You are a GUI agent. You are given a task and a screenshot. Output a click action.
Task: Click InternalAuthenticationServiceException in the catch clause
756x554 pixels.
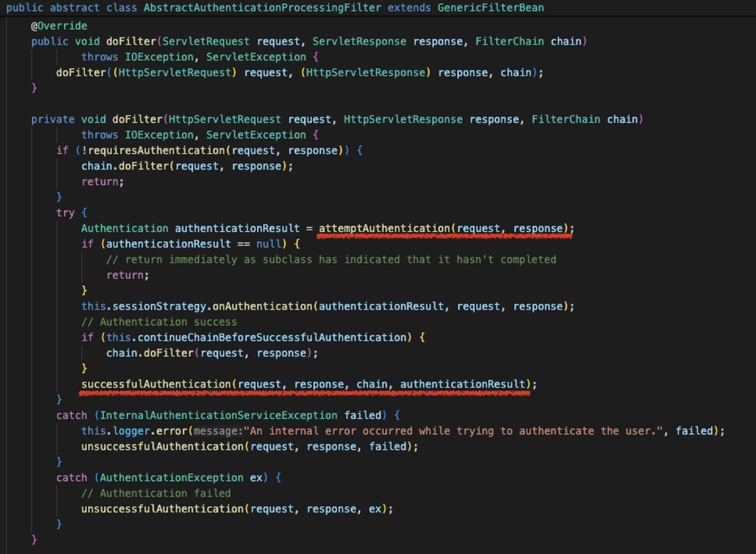pos(218,415)
